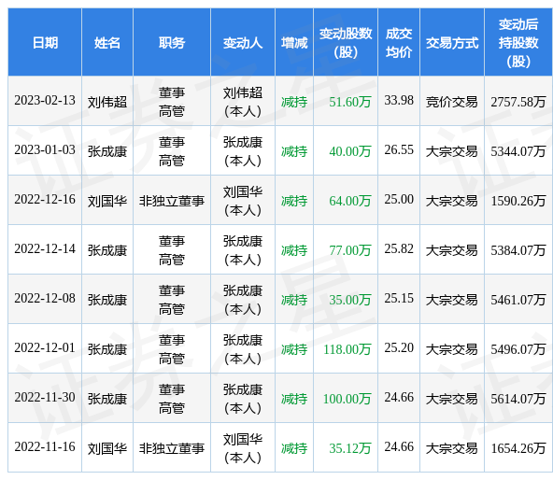Click the 增减 column header
This screenshot has height=480, width=553.
[294, 43]
